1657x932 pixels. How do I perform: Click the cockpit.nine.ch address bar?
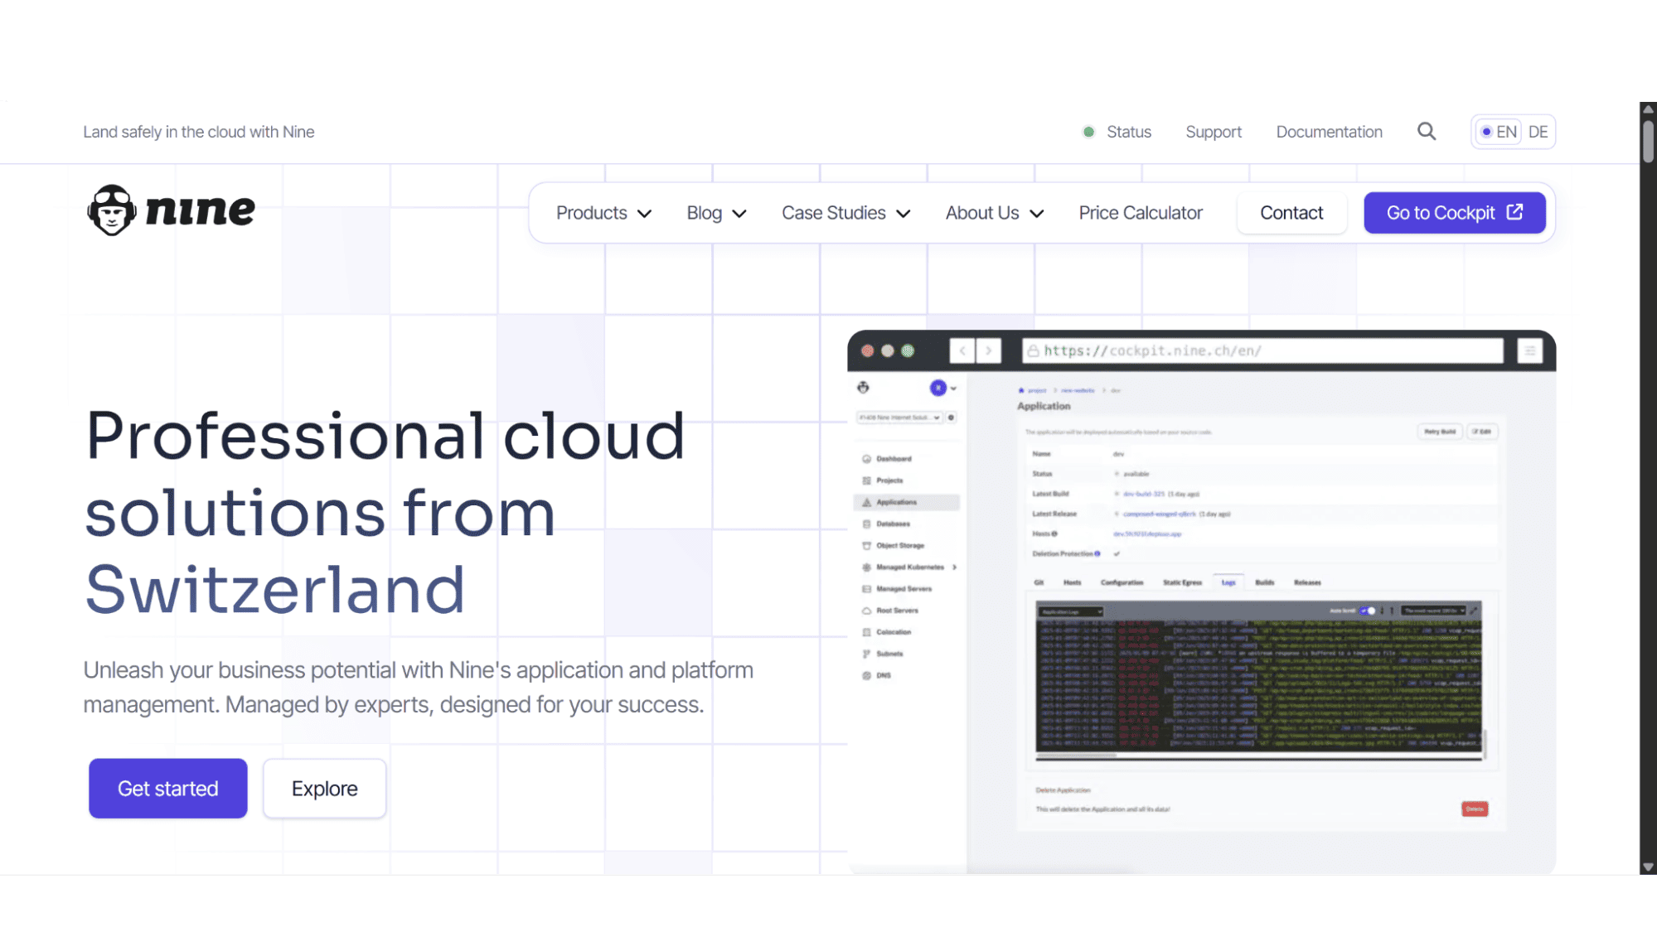coord(1262,350)
